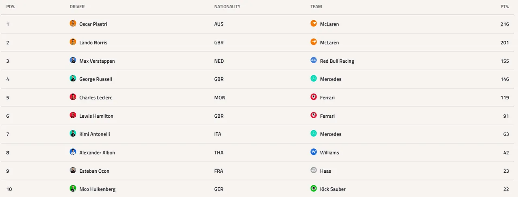Click Max Verstappen's driver avatar icon

[x=73, y=60]
